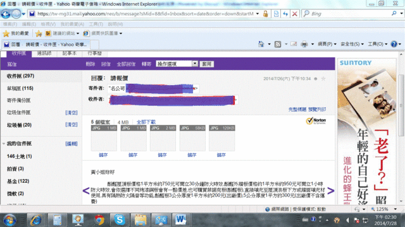The height and width of the screenshot is (227, 405).
Task: Toggle the read status dot beside date
Action: tap(315, 79)
